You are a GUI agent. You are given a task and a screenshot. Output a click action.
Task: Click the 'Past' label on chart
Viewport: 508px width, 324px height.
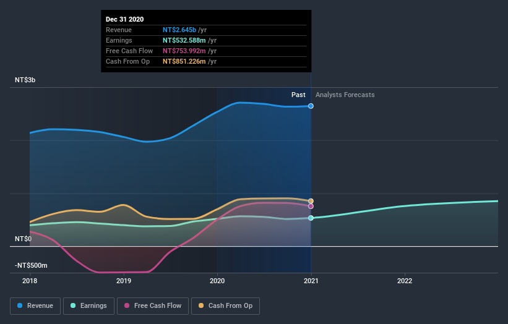point(298,95)
